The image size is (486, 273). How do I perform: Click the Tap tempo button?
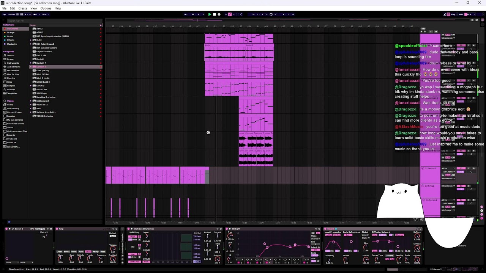pos(4,14)
